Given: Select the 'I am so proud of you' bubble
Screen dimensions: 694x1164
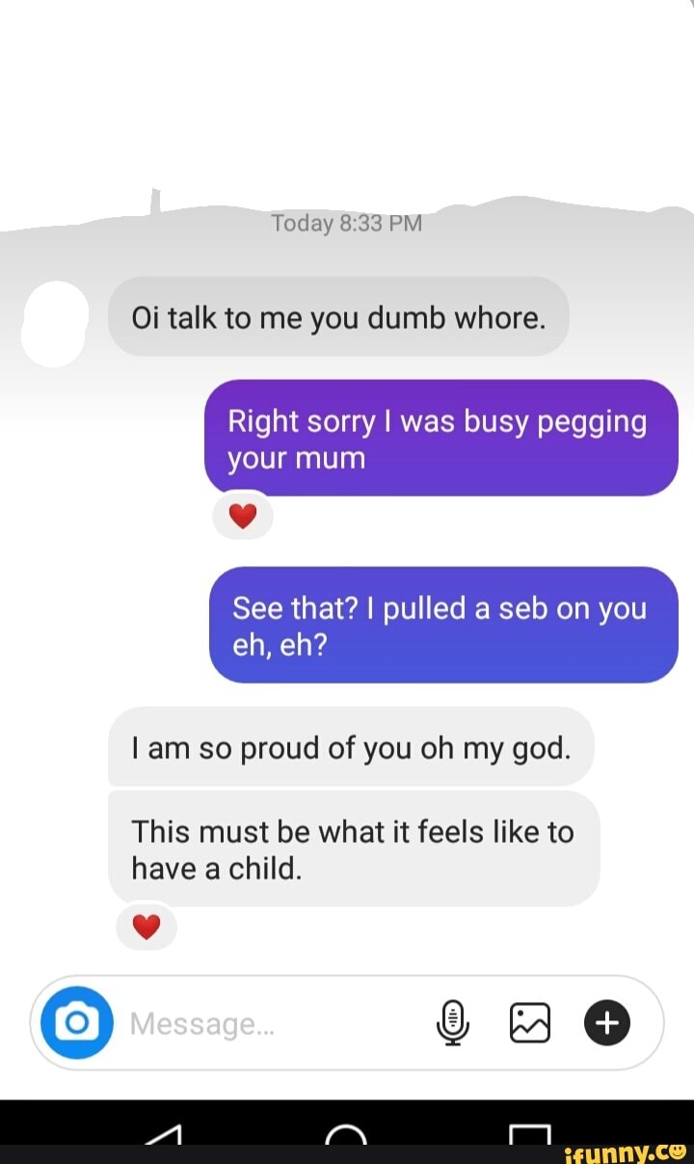Looking at the screenshot, I should [351, 746].
